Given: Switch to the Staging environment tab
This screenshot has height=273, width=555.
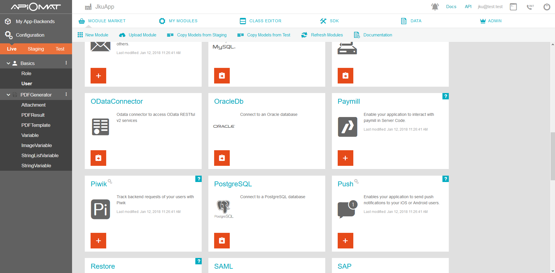Looking at the screenshot, I should (x=36, y=49).
